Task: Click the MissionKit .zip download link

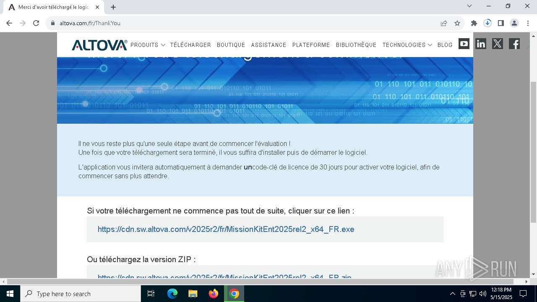Action: [224, 277]
